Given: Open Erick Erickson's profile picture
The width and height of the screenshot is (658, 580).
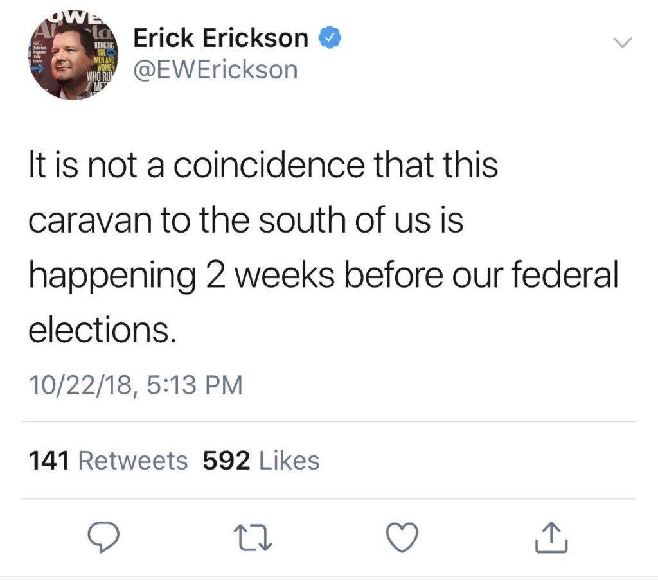Looking at the screenshot, I should click(73, 56).
